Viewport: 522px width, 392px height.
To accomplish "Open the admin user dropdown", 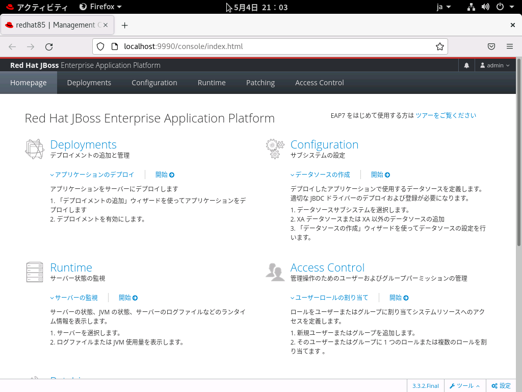I will point(494,65).
